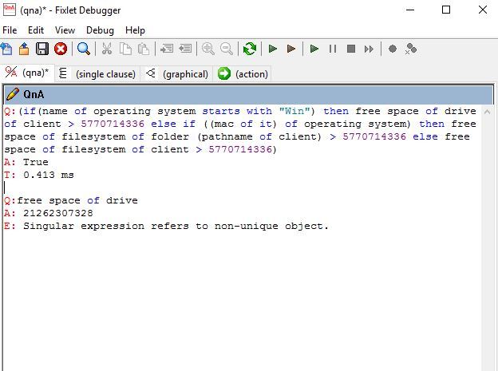Screen dimensions: 498x371
Task: Click the 'A: True' answer line
Action: 26,162
